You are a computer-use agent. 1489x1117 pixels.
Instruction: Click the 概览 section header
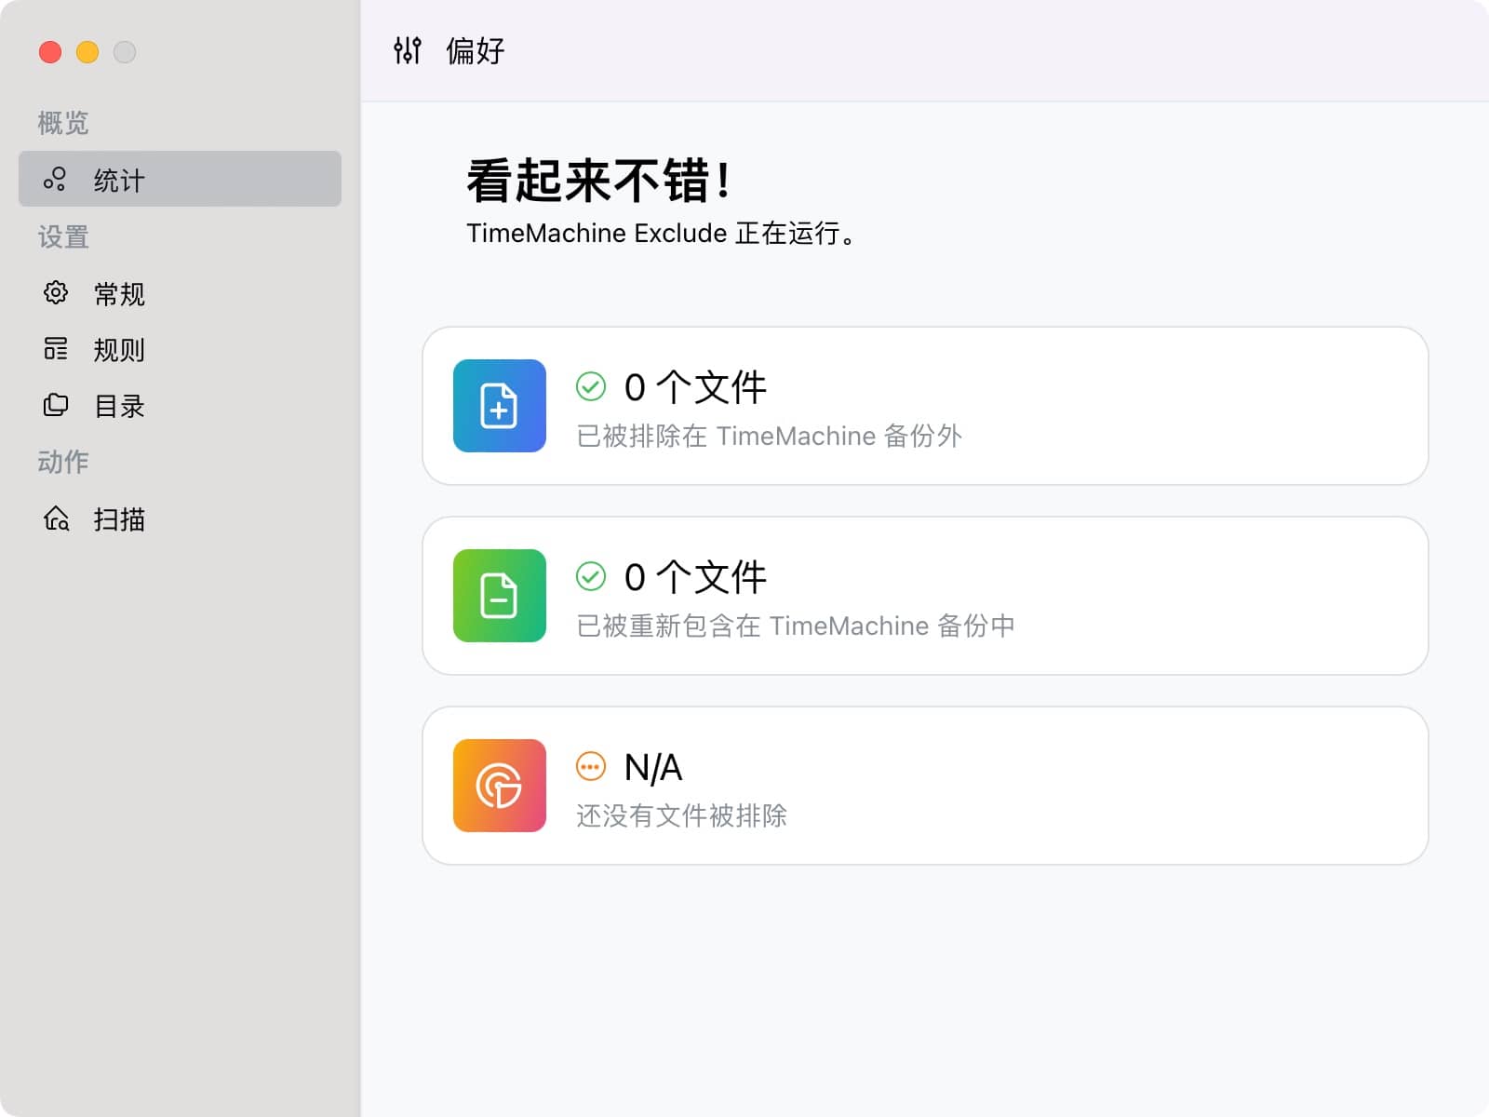(x=63, y=123)
